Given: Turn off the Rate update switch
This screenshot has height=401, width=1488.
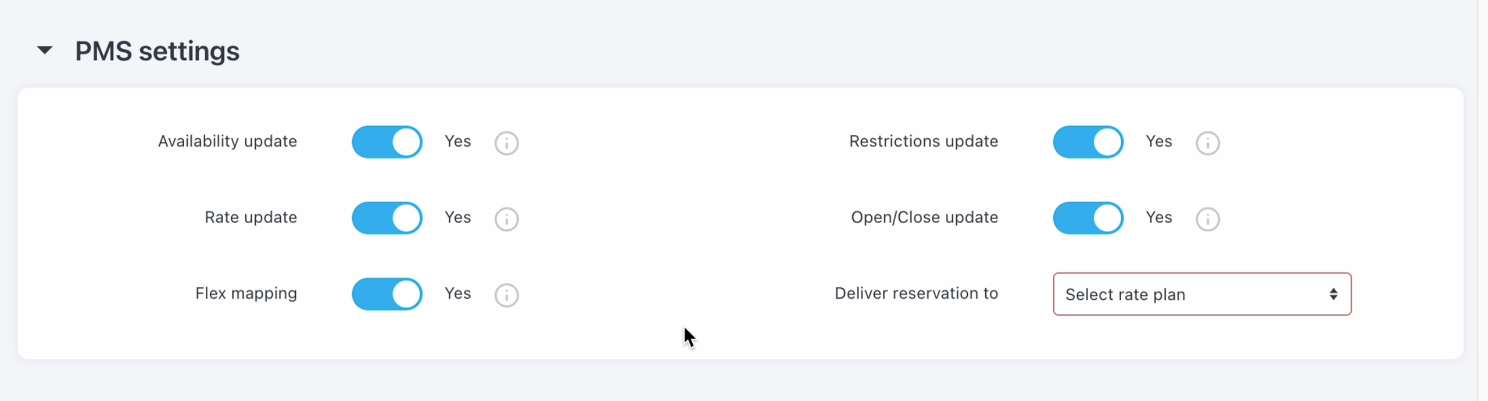Looking at the screenshot, I should pos(387,218).
